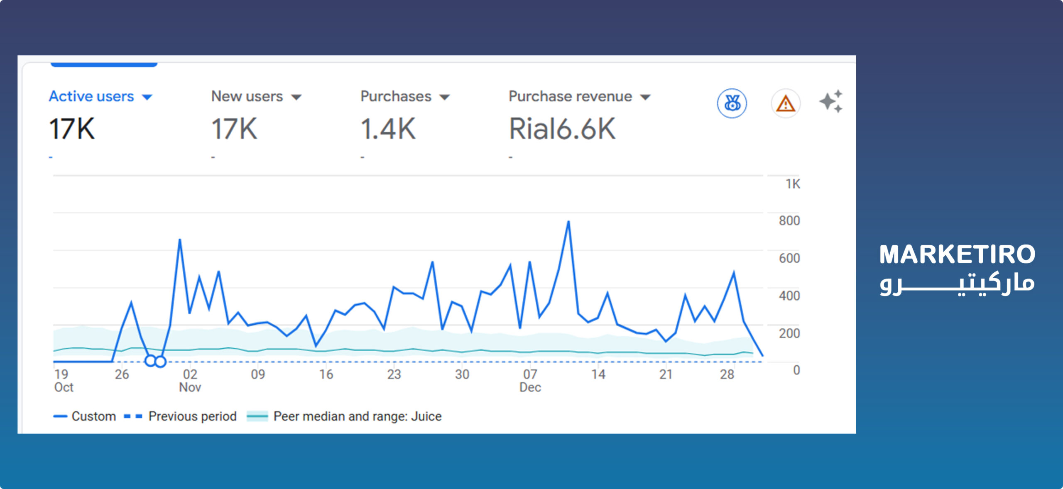Viewport: 1063px width, 489px height.
Task: Toggle Peer median and range legend
Action: pos(357,416)
